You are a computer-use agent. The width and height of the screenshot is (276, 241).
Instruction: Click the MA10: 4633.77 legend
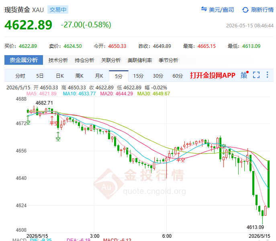tap(80, 94)
